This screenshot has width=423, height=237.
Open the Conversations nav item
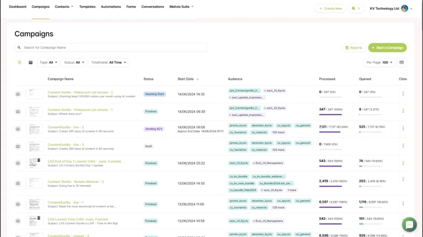coord(153,7)
